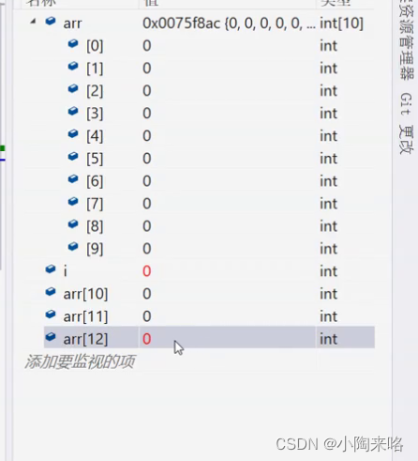
Task: Click the arr address value 0x0075f8ac
Action: [x=182, y=23]
